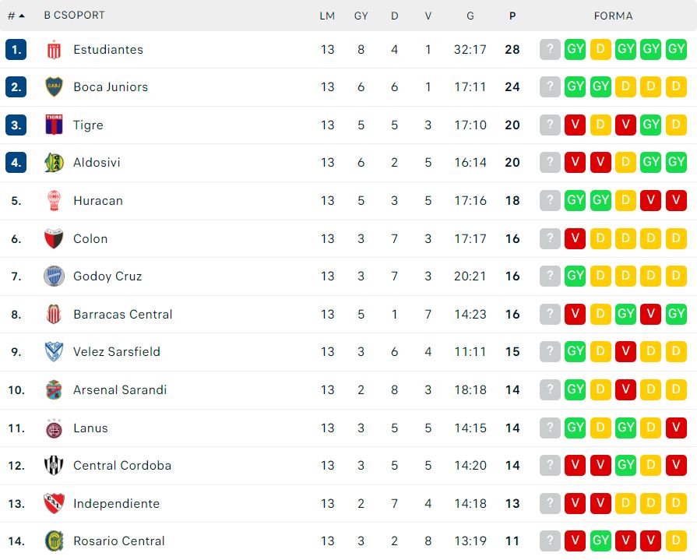The height and width of the screenshot is (560, 697).
Task: Open the Colon team link
Action: click(90, 238)
